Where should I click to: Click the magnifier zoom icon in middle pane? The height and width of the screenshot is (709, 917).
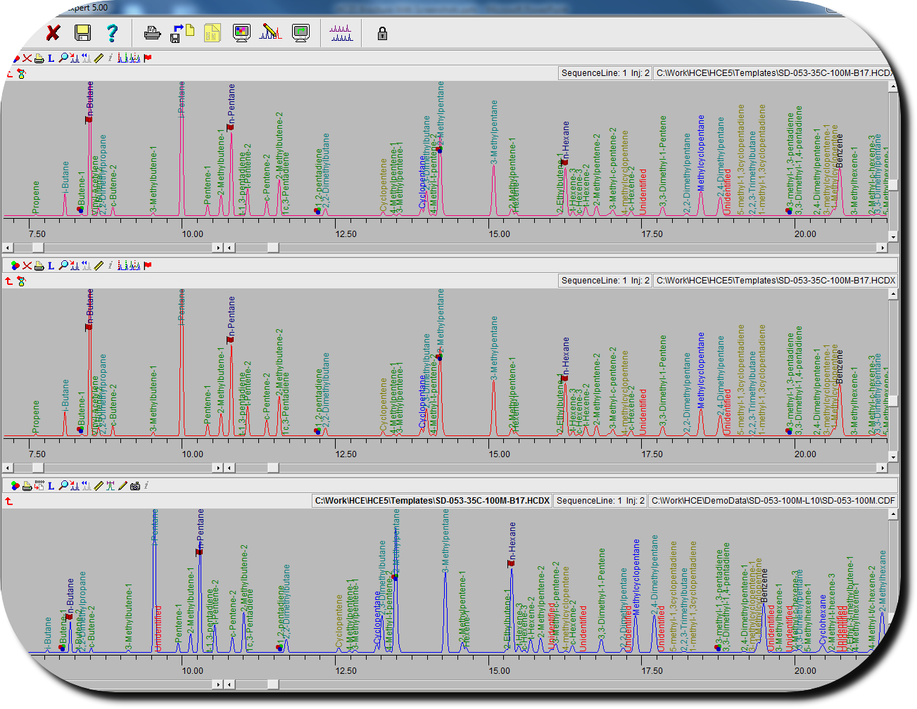(x=63, y=266)
